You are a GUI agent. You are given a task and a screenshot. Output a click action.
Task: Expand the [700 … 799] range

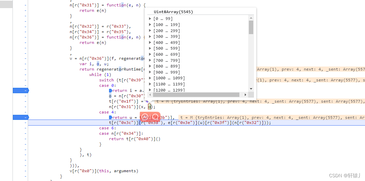tap(150, 60)
